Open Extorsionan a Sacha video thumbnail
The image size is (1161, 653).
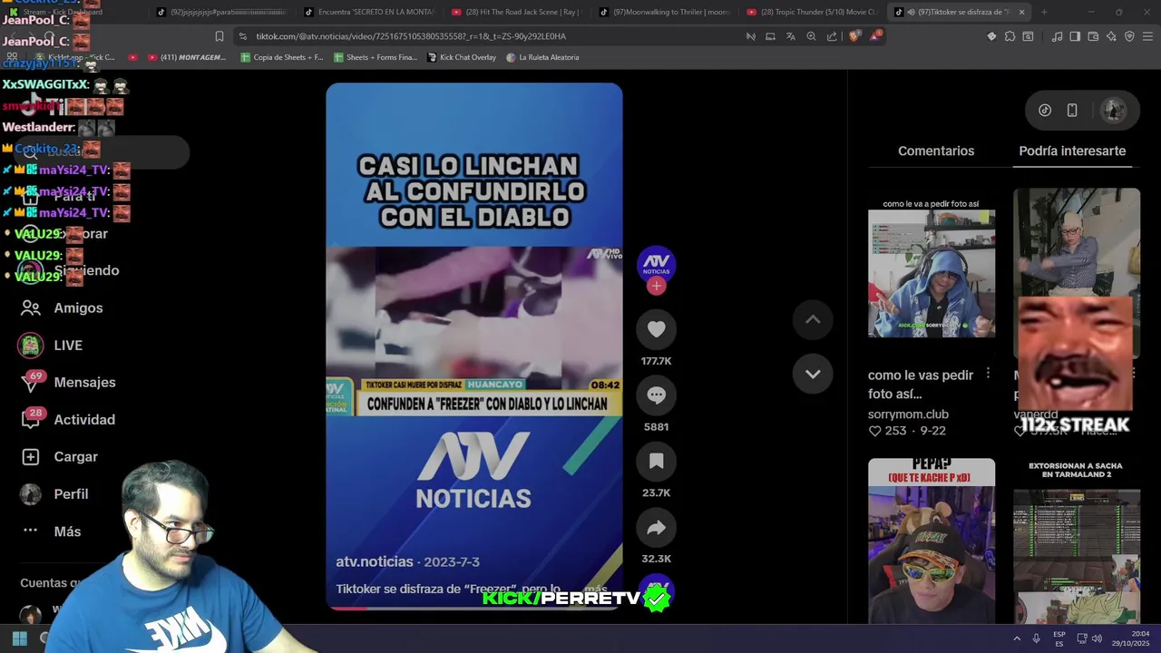click(1077, 541)
